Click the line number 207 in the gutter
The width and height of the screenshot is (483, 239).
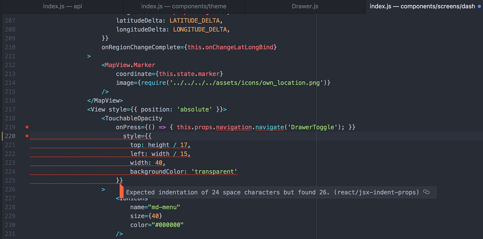tap(10, 20)
